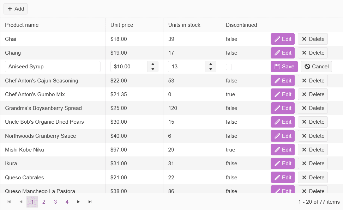Edit Uncle Bob's Organic Dried Pears row
Image resolution: width=343 pixels, height=210 pixels.
(x=283, y=122)
